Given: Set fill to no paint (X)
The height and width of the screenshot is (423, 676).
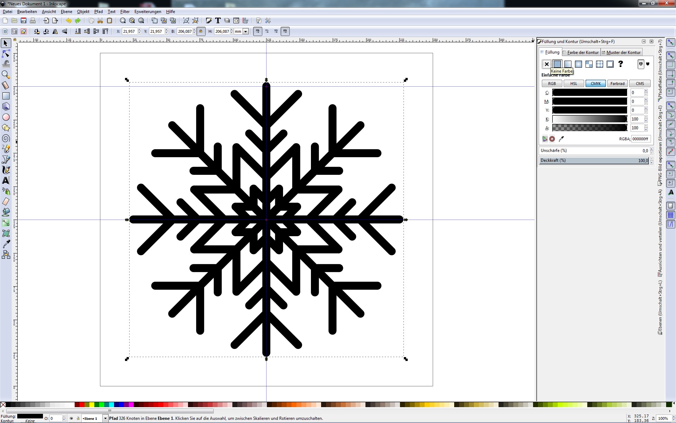Looking at the screenshot, I should coord(546,64).
